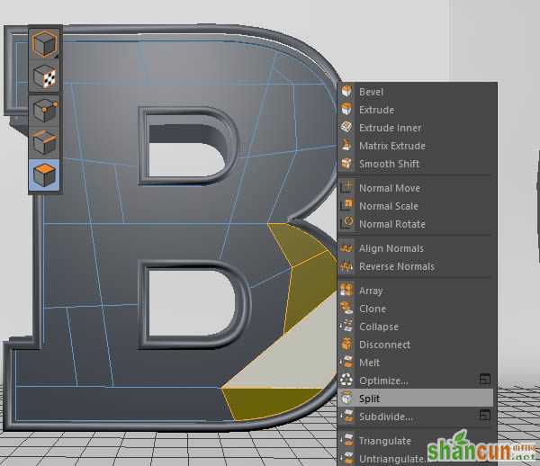
Task: Click the Normal Move icon
Action: [x=346, y=188]
